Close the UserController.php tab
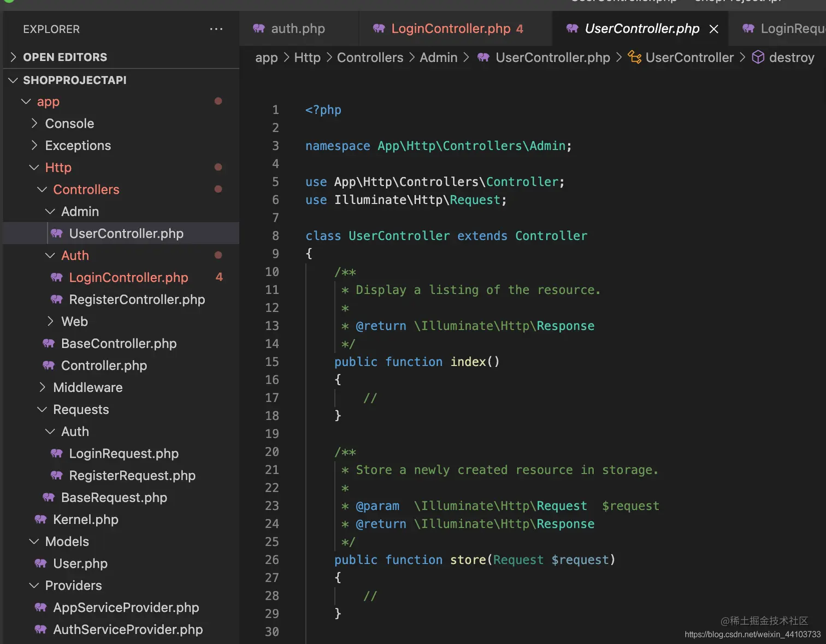The width and height of the screenshot is (826, 644). tap(713, 29)
